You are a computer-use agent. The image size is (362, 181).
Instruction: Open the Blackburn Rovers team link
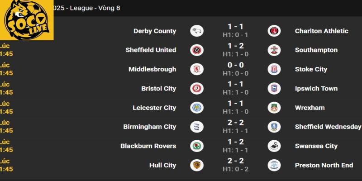(x=148, y=146)
